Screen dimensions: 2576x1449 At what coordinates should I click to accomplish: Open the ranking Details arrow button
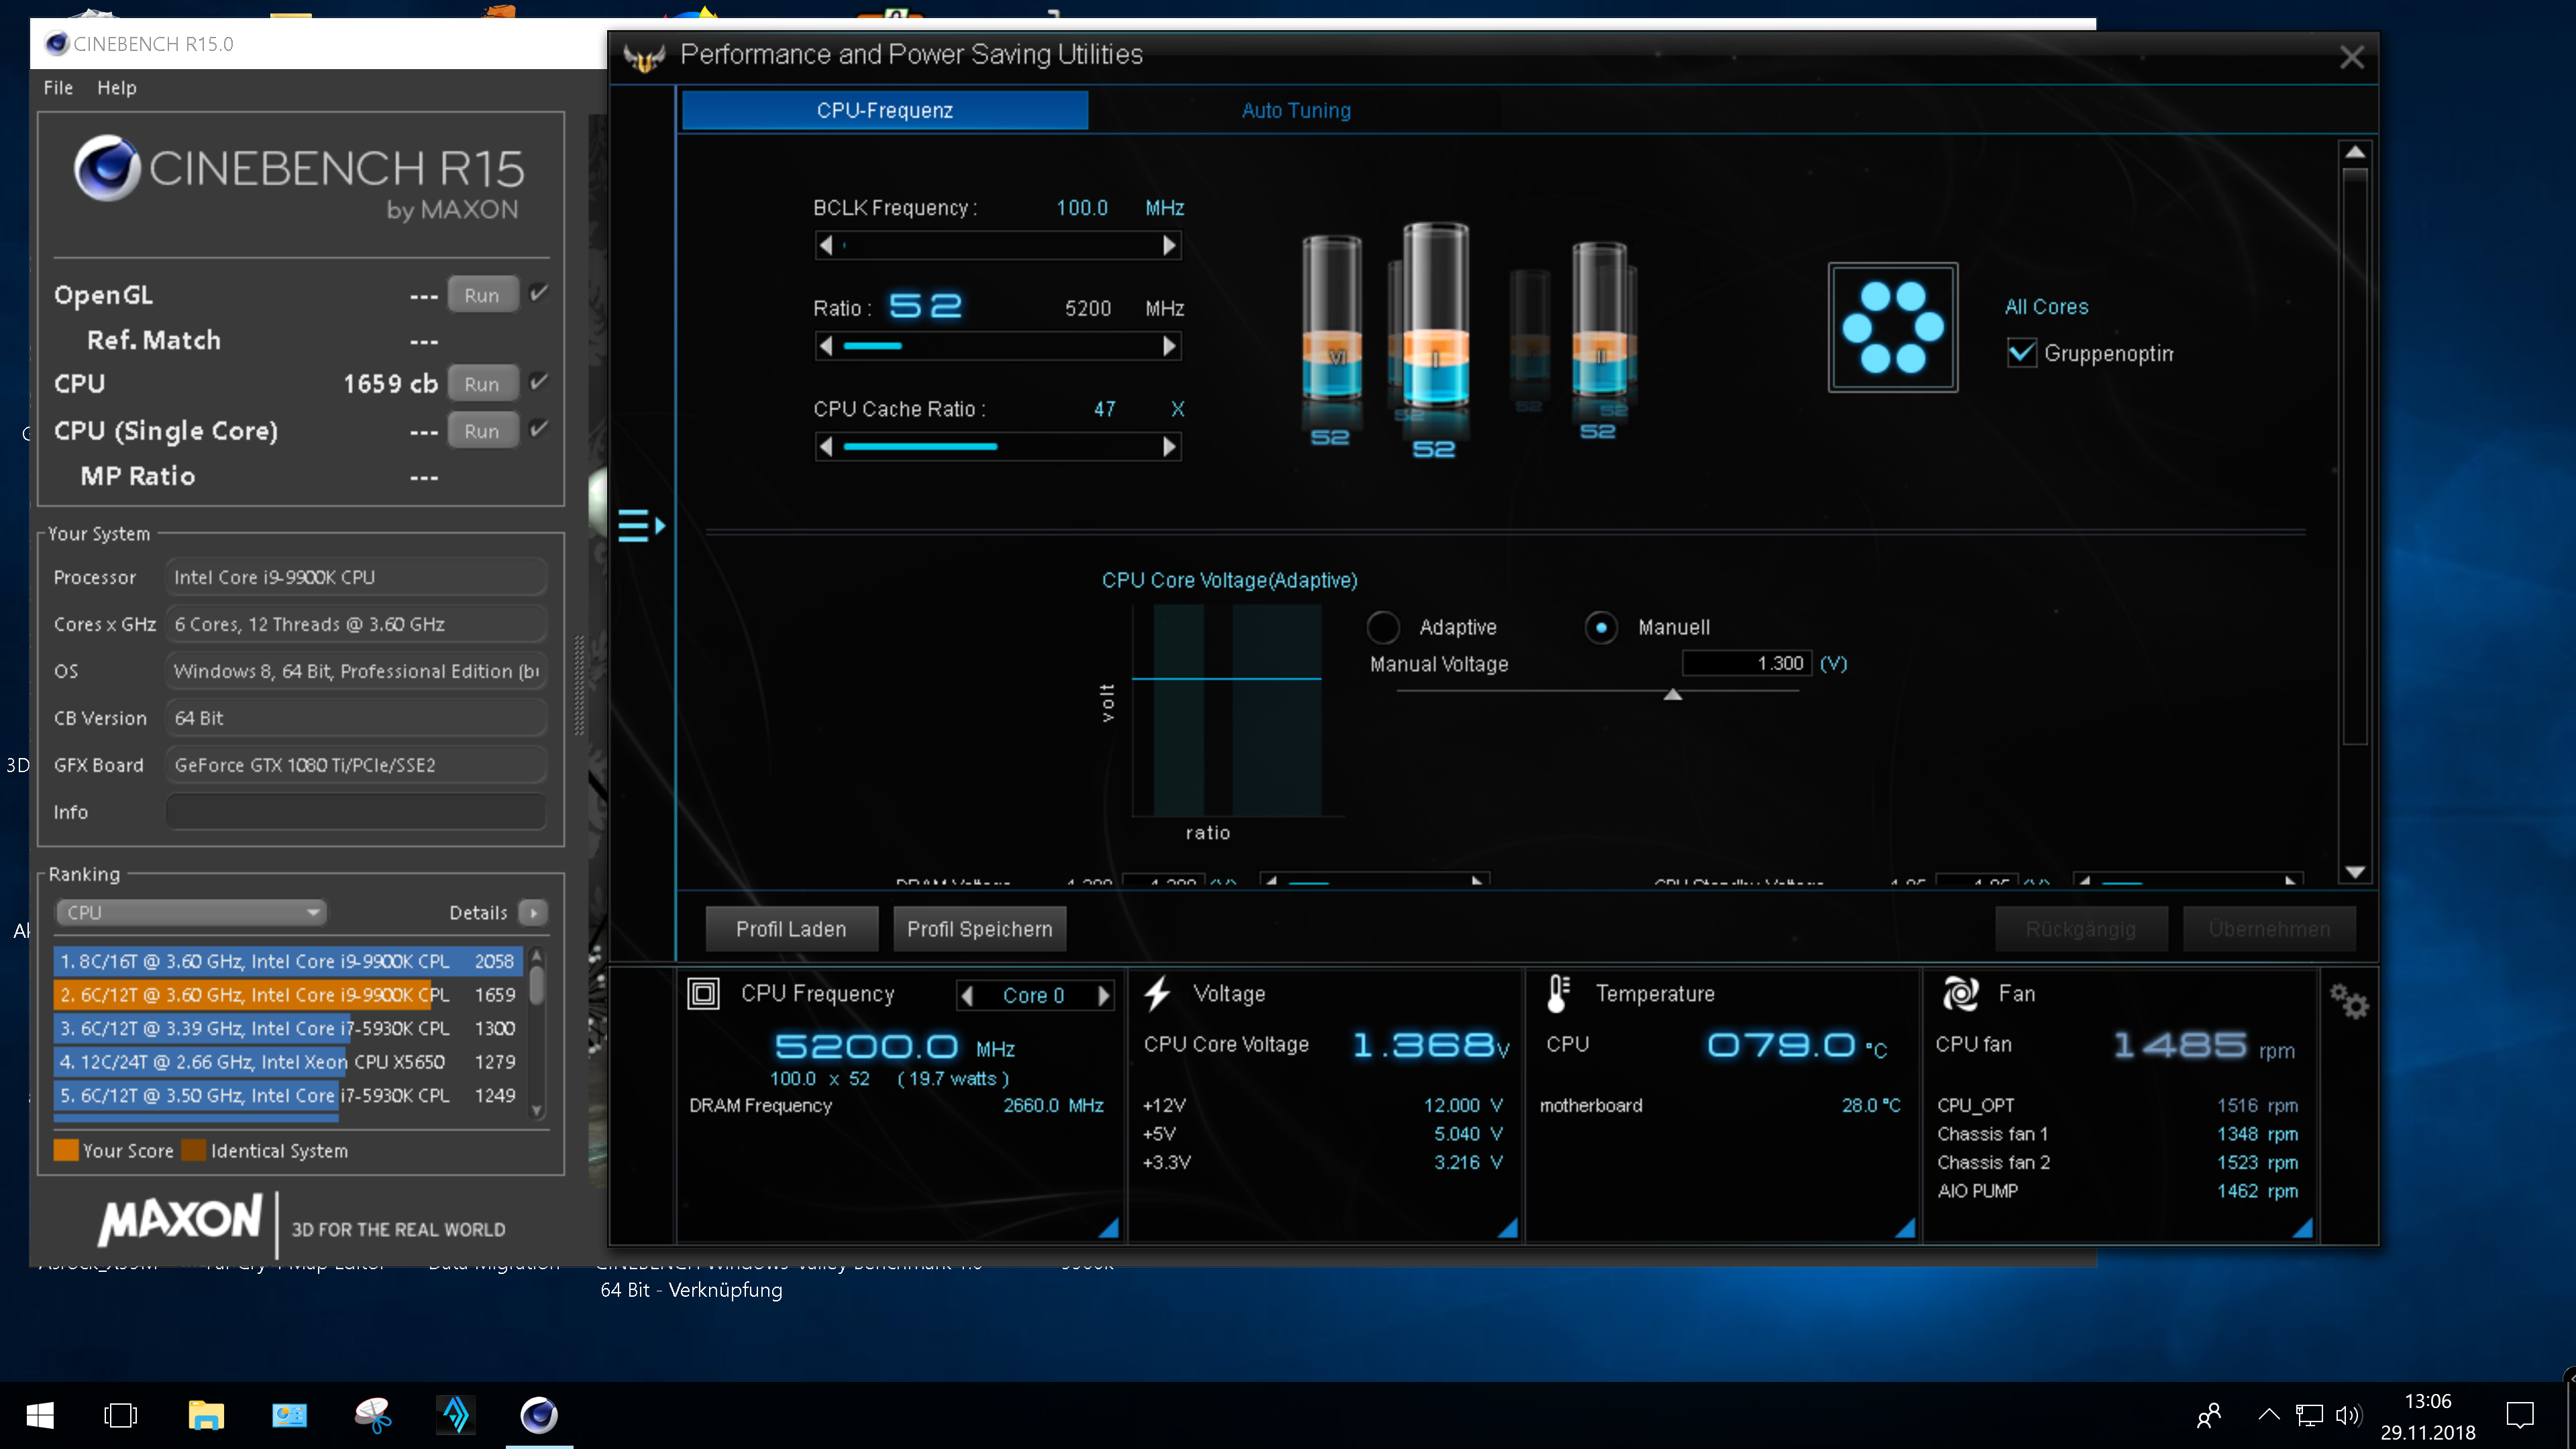point(534,912)
